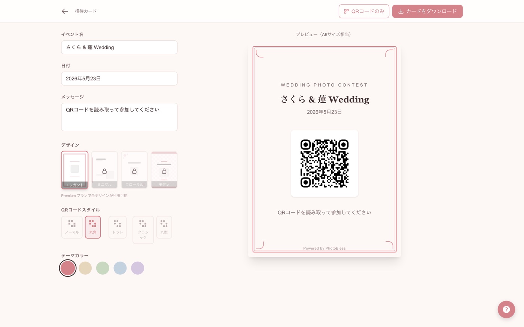Select the エレガント design thumbnail
The image size is (524, 327).
[x=75, y=170]
